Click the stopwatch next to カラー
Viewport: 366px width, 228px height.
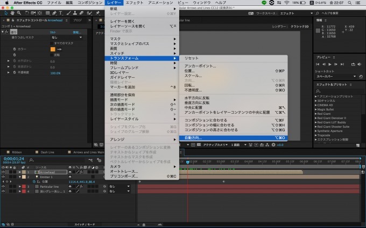click(x=14, y=49)
